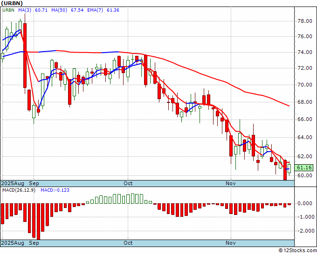Select the highlighted current price tag 61.16

point(304,167)
